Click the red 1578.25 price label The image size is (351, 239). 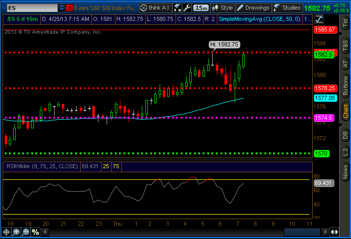tap(325, 88)
